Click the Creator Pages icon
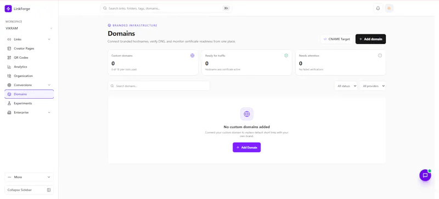 [9, 48]
